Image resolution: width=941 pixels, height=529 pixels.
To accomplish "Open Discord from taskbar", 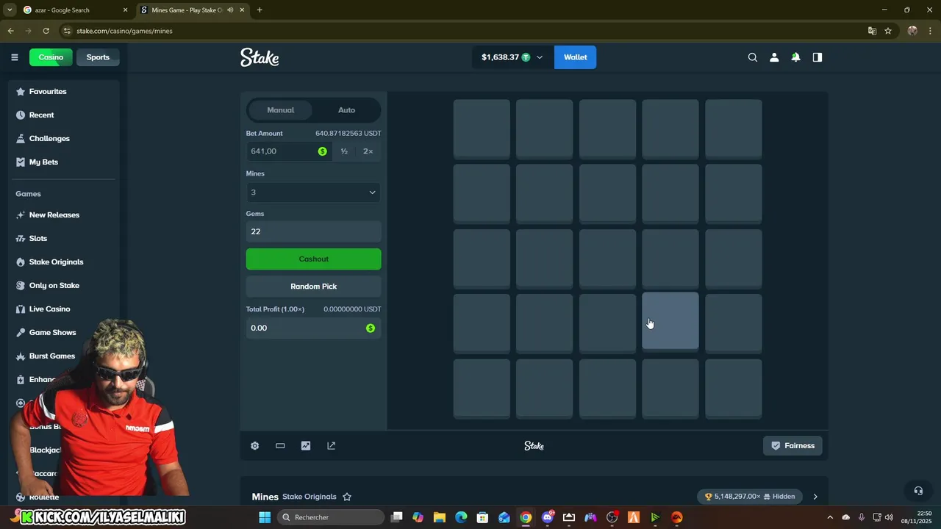I will click(x=548, y=517).
